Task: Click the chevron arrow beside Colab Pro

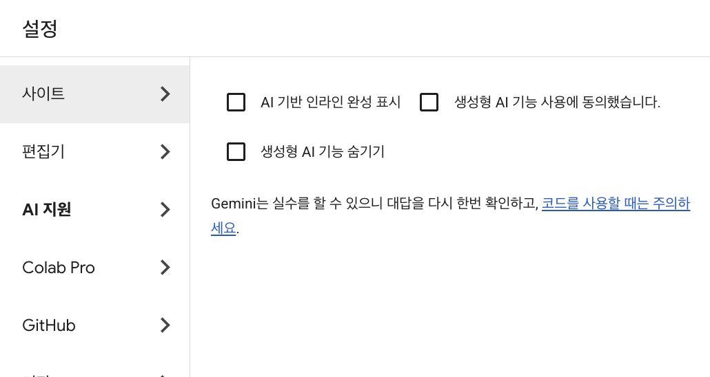Action: pyautogui.click(x=165, y=268)
